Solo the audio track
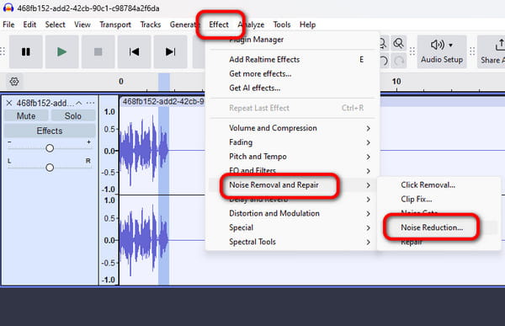505x326 pixels. pyautogui.click(x=73, y=116)
